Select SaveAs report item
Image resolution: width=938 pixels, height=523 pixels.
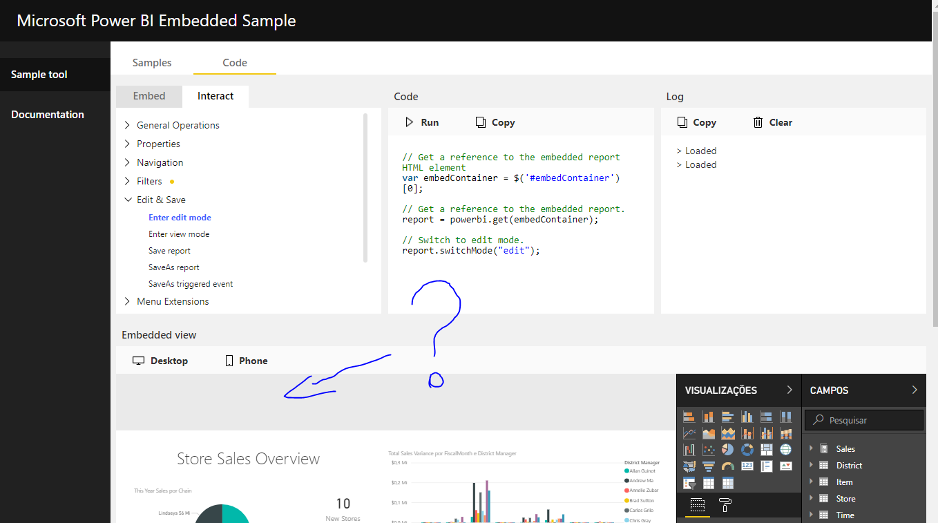coord(174,267)
